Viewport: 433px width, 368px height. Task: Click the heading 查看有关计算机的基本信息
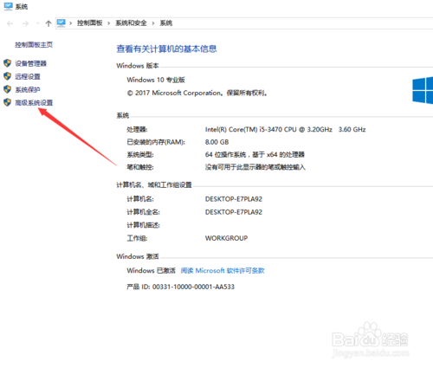coord(166,48)
